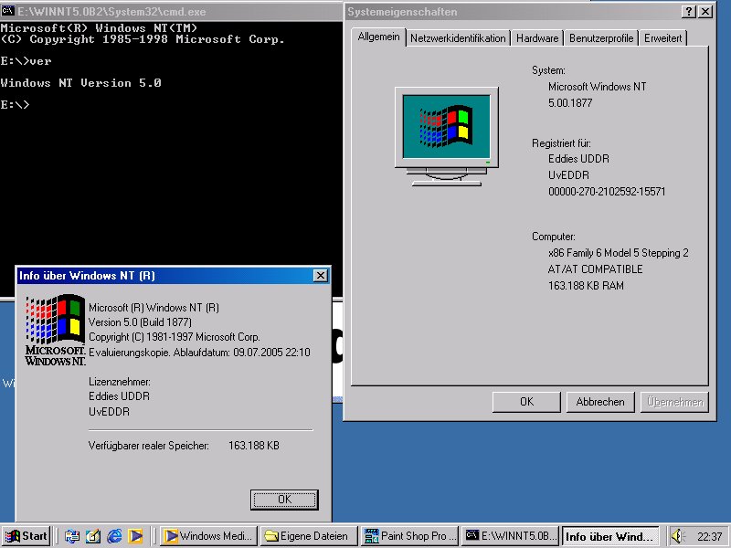Switch to the Hardware tab
Image resolution: width=731 pixels, height=548 pixels.
(x=536, y=38)
